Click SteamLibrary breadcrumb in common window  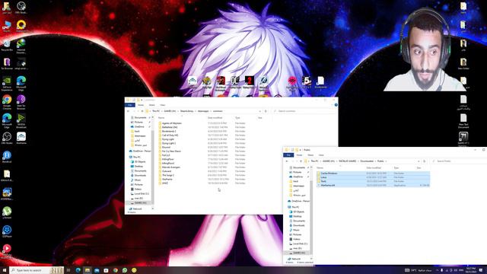point(186,111)
